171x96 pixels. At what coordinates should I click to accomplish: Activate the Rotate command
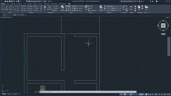point(30,6)
